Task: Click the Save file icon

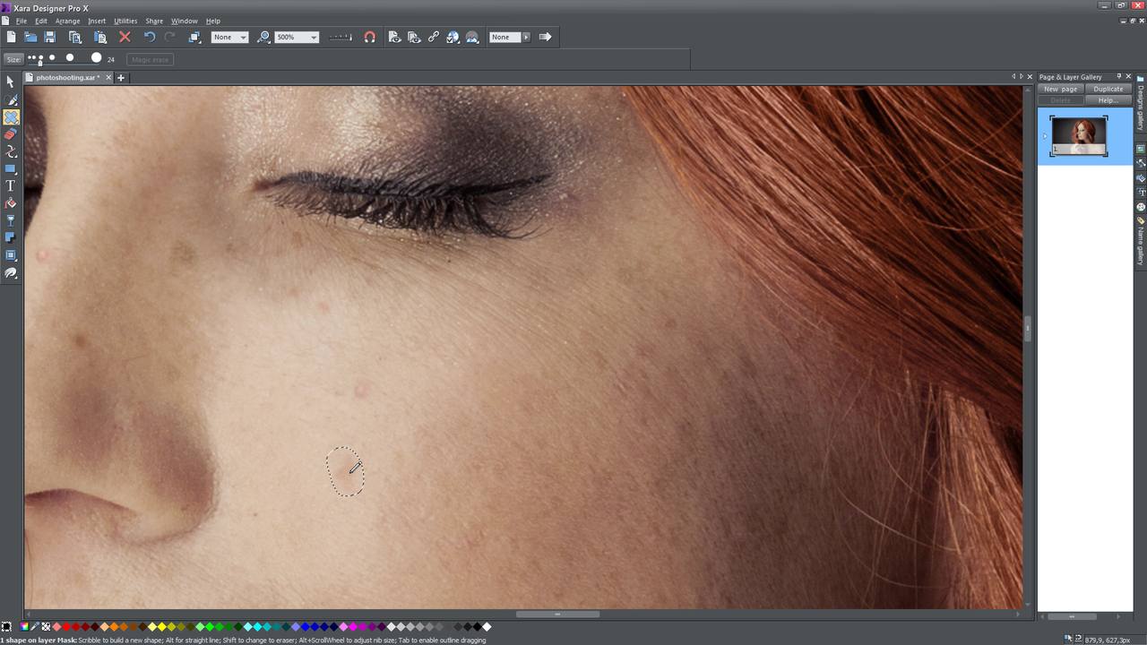Action: (50, 38)
